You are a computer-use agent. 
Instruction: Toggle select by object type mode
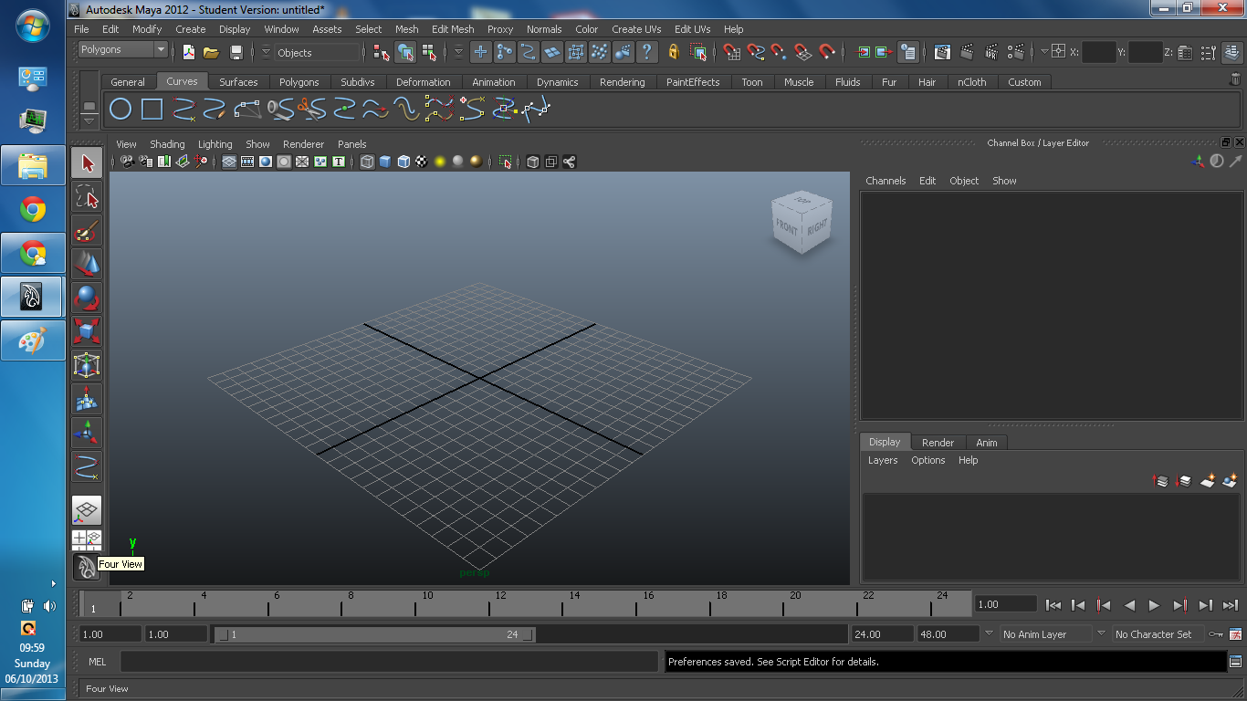(406, 52)
